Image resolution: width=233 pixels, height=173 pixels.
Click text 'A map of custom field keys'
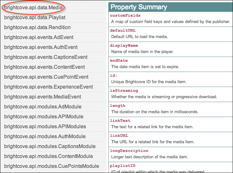137,22
